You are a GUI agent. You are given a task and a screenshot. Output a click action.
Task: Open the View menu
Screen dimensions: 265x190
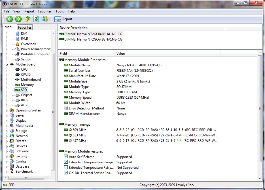(17, 11)
